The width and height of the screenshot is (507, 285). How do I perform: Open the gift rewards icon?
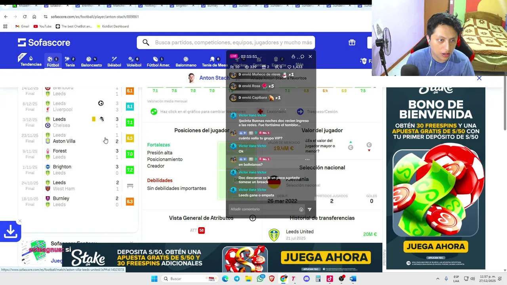coord(352,42)
